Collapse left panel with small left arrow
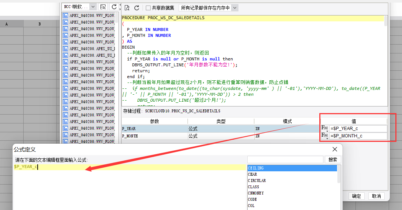This screenshot has height=210, width=402. click(x=120, y=5)
